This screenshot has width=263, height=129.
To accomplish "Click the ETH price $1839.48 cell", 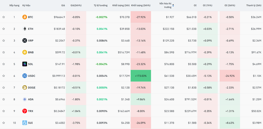I will pyautogui.click(x=59, y=29).
